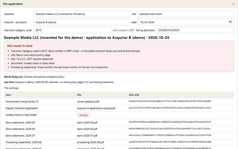Select file name bank-2026-07.pdf
This screenshot has height=149, width=238.
[87, 136]
